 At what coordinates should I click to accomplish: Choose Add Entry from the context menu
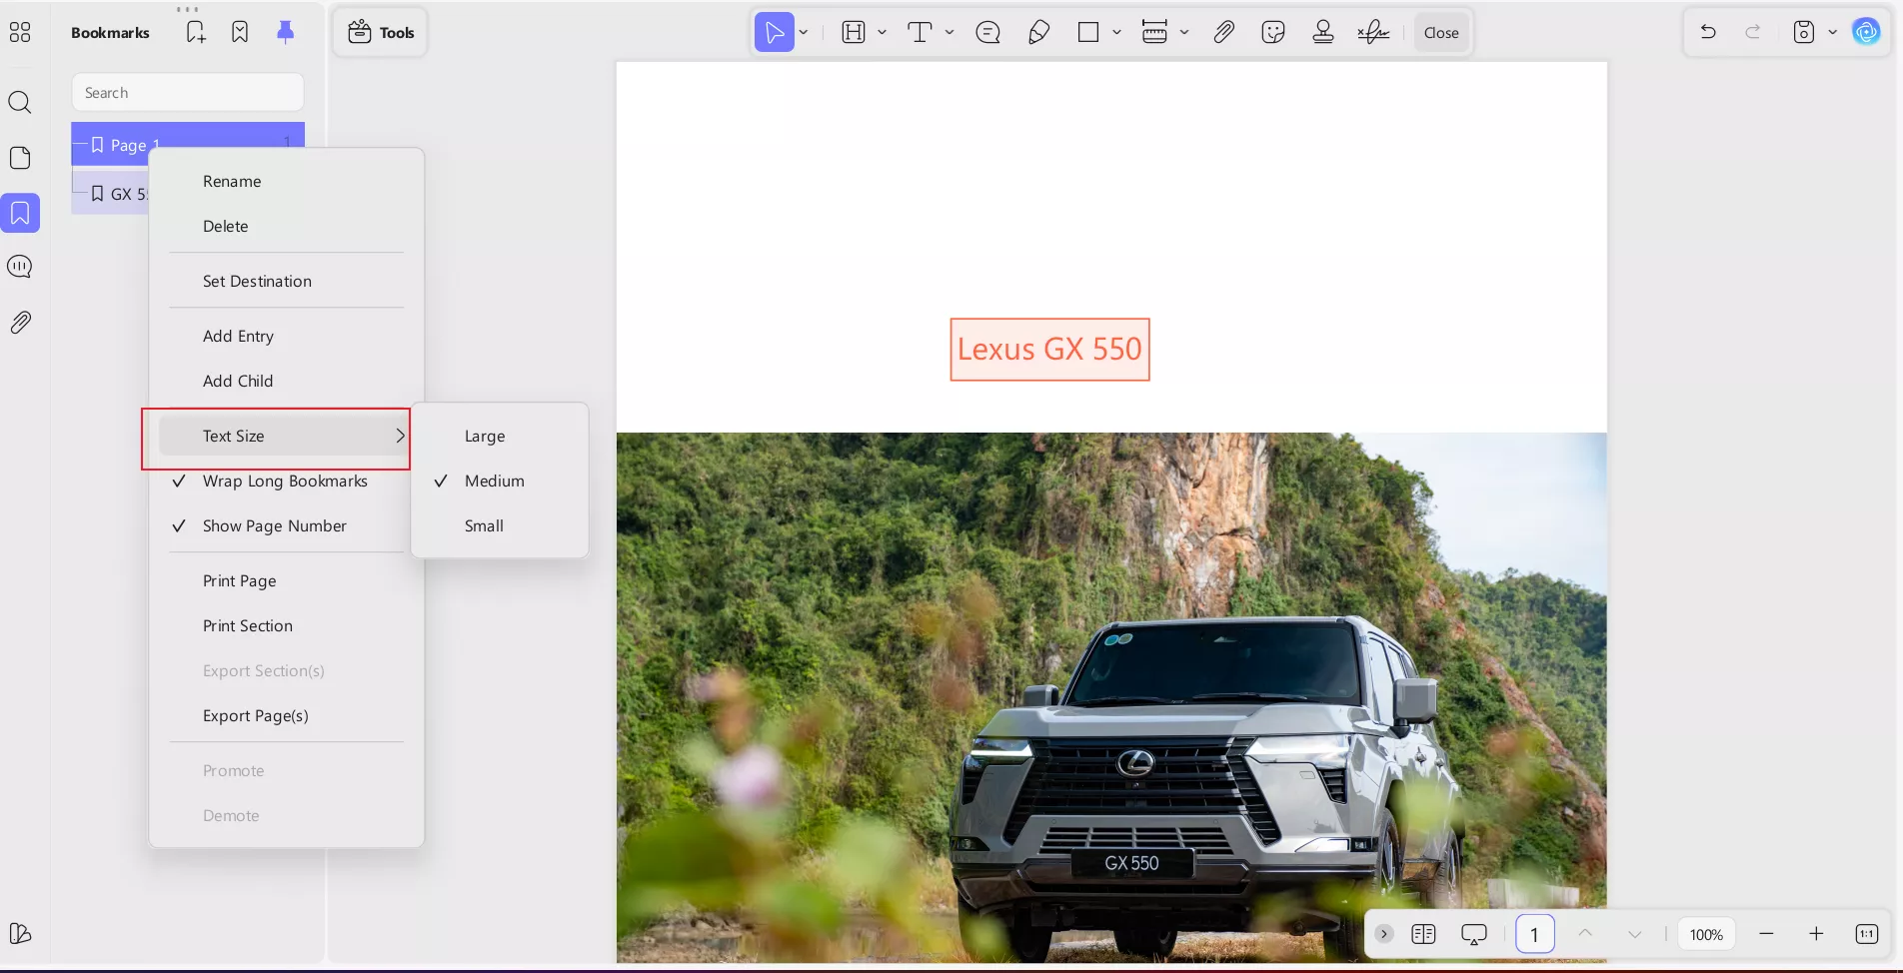[x=238, y=336]
